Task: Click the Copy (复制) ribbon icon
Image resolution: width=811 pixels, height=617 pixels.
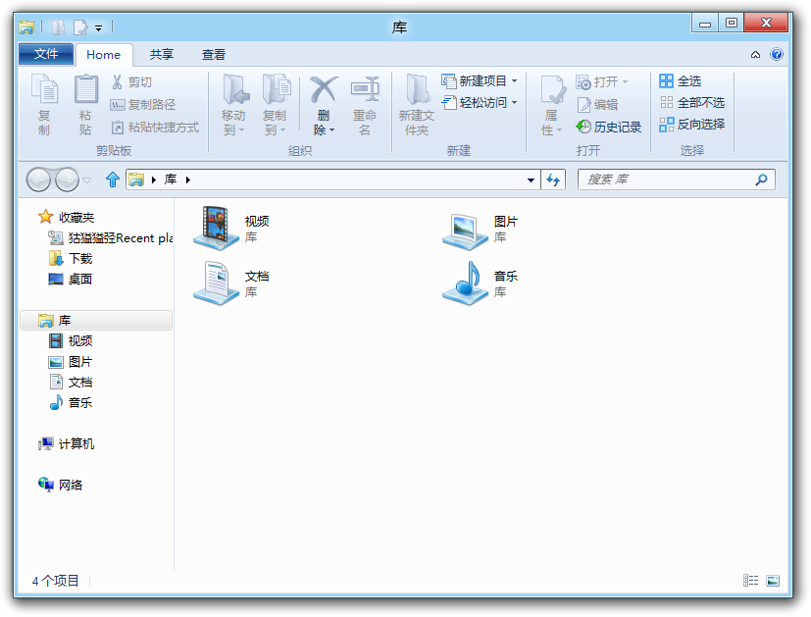Action: (x=44, y=89)
